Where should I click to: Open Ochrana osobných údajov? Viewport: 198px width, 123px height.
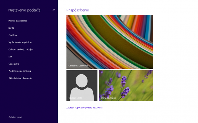[21, 50]
